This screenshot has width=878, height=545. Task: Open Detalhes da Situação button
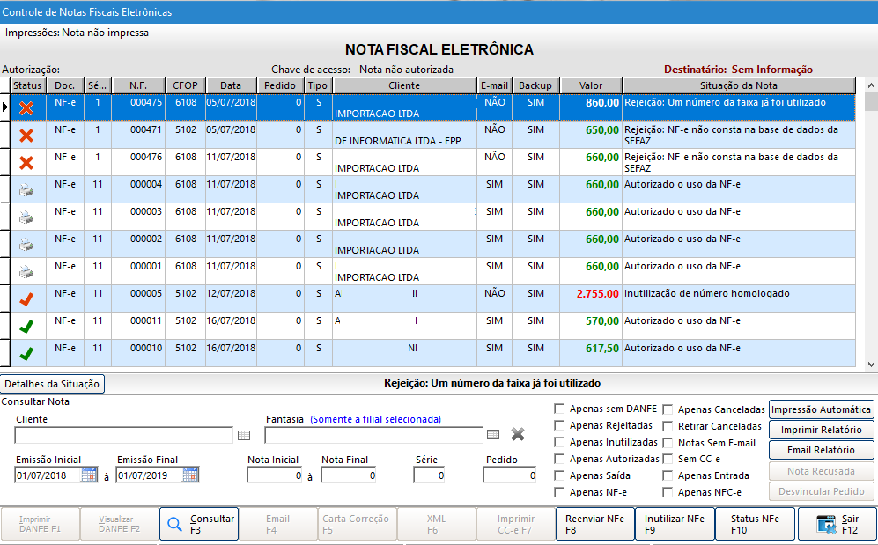point(52,384)
